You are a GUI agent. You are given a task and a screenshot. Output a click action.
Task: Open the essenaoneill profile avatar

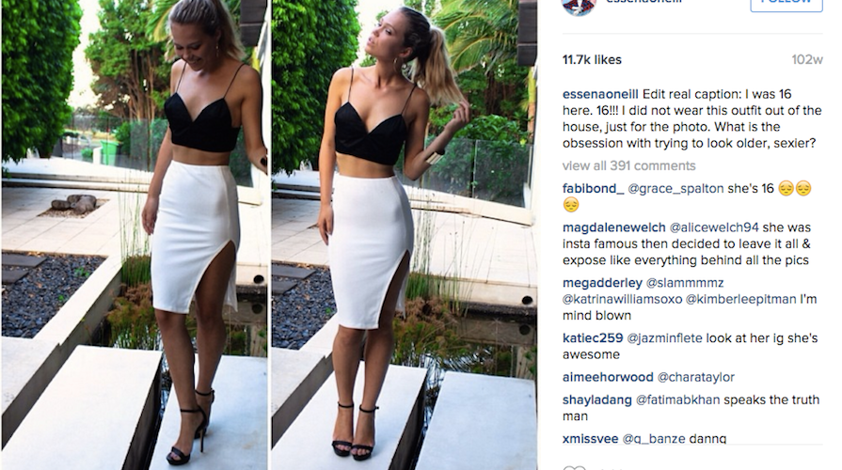point(579,7)
